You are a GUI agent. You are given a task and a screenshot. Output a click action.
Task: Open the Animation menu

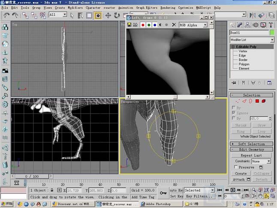(x=126, y=8)
